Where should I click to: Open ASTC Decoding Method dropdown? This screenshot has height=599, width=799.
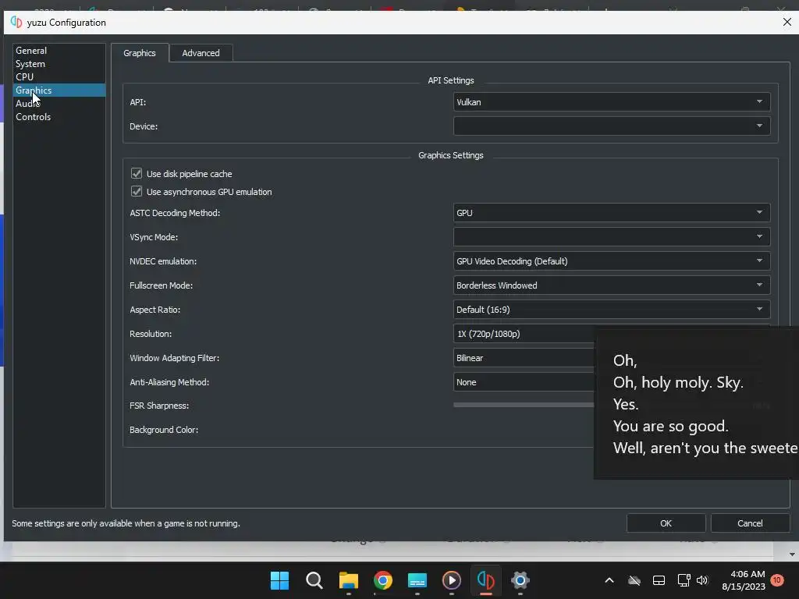pyautogui.click(x=612, y=212)
